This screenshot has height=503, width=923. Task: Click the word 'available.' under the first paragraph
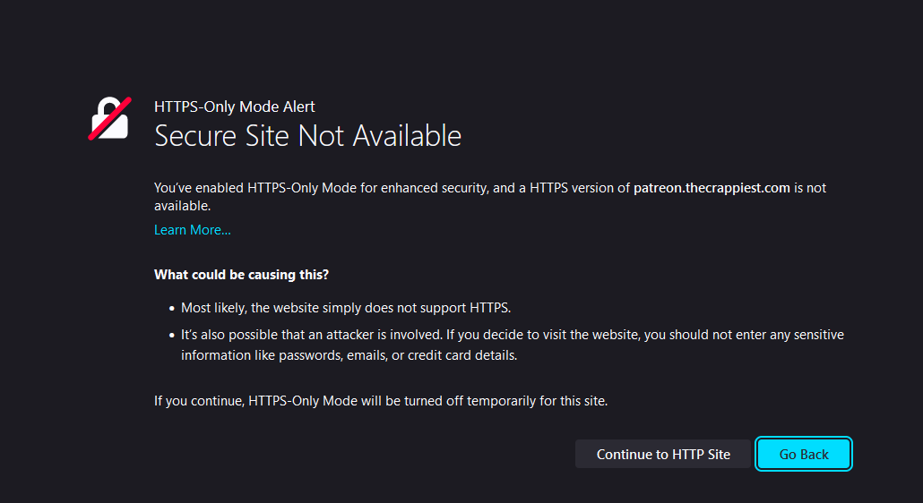pyautogui.click(x=183, y=206)
